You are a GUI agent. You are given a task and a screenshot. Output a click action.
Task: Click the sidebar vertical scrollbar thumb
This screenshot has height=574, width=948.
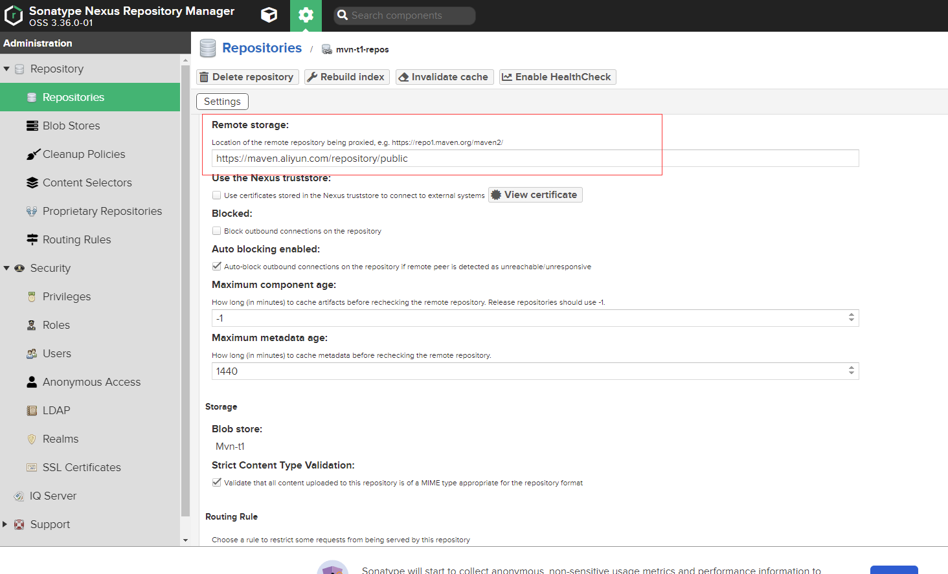[186, 291]
